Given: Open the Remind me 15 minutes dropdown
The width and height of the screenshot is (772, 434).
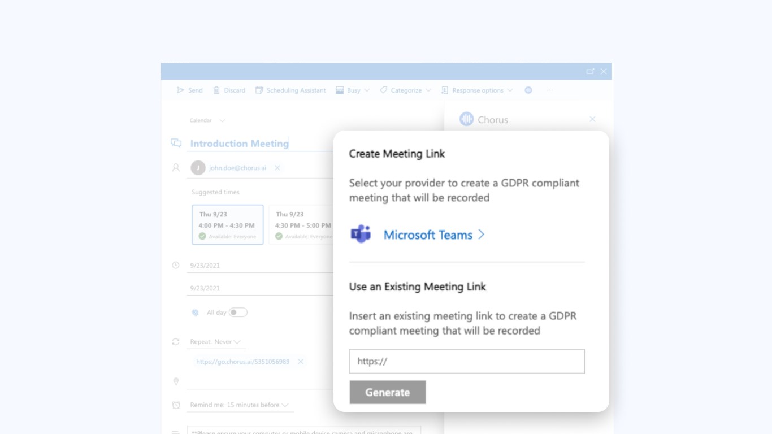Looking at the screenshot, I should point(239,405).
